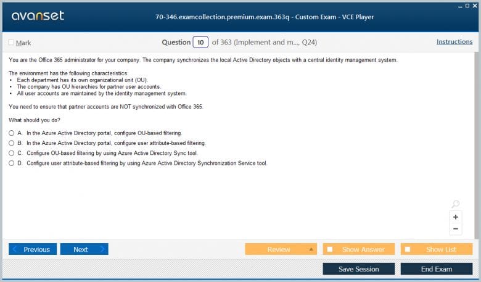Click the left chevron on Previous button

[x=15, y=249]
